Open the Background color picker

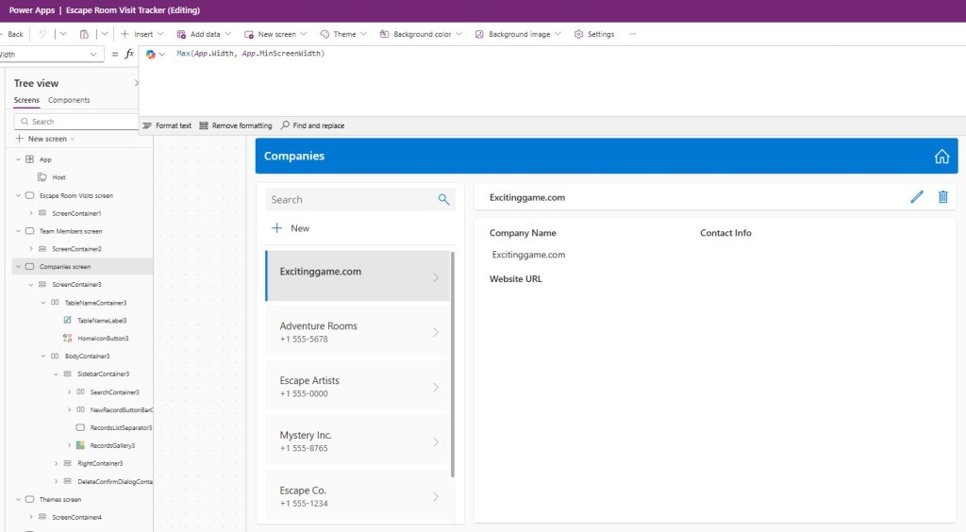pos(421,34)
